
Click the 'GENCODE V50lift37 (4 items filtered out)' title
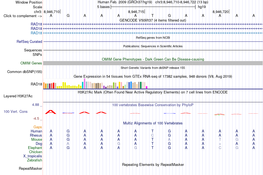(x=153, y=20)
